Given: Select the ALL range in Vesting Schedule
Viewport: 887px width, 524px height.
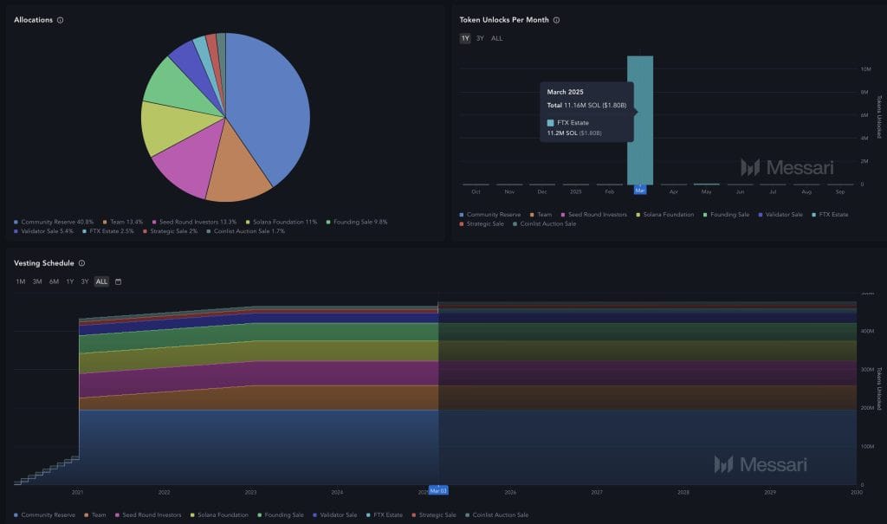Looking at the screenshot, I should click(x=101, y=281).
